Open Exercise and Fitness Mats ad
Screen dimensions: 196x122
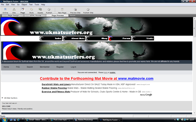point(56,92)
